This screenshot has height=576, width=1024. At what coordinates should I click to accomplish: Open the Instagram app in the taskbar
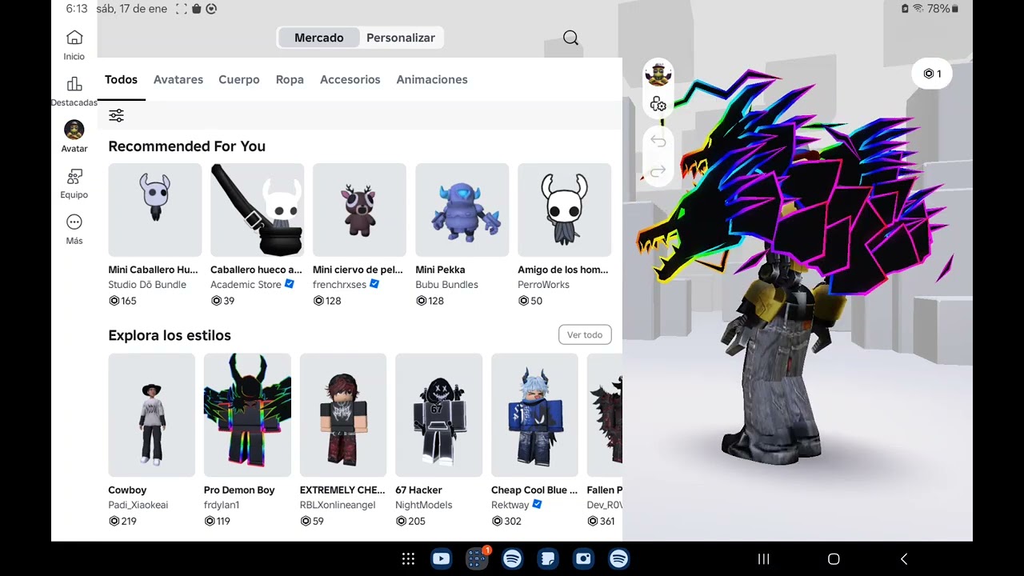pyautogui.click(x=583, y=559)
